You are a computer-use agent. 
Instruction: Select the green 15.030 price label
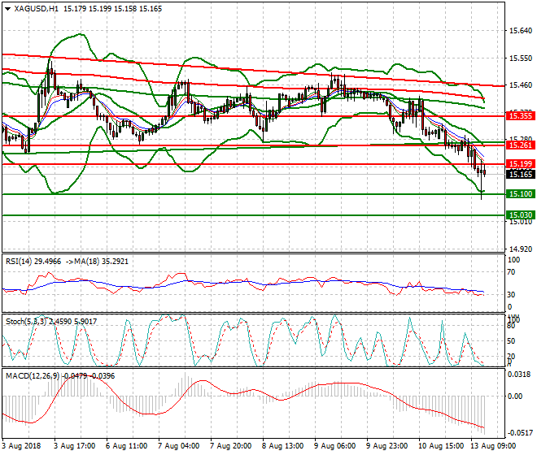(x=519, y=214)
